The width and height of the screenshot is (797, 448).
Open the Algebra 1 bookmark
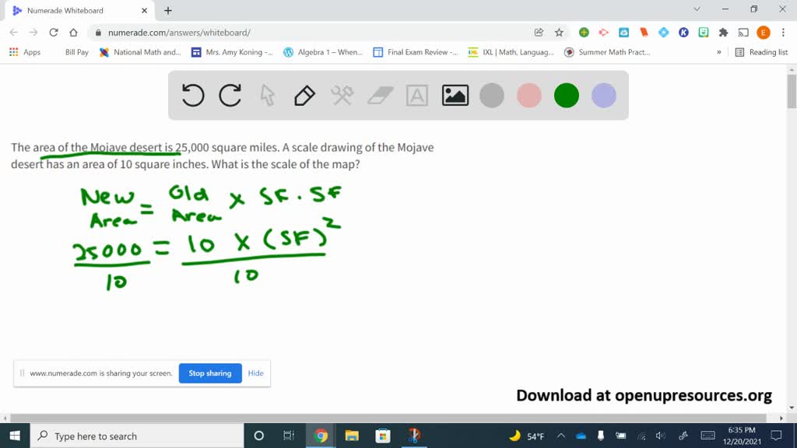[x=323, y=52]
